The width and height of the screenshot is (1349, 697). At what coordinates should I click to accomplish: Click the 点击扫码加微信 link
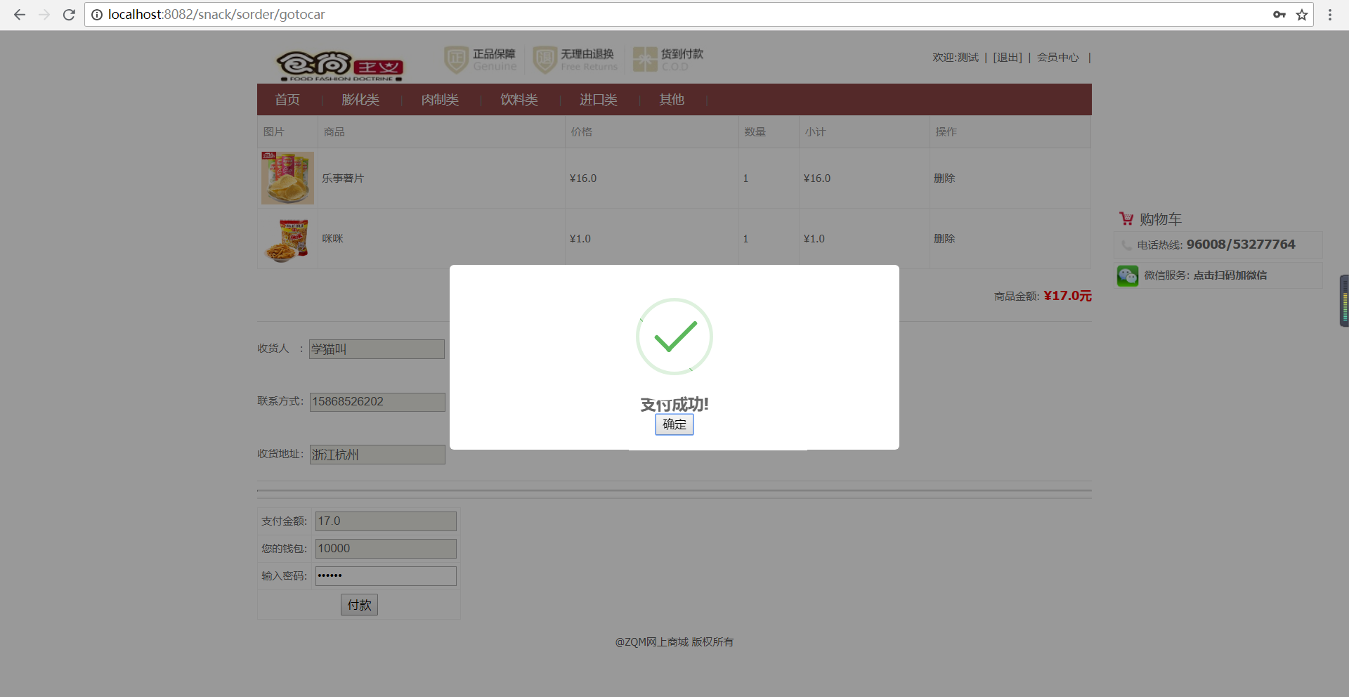(1230, 275)
